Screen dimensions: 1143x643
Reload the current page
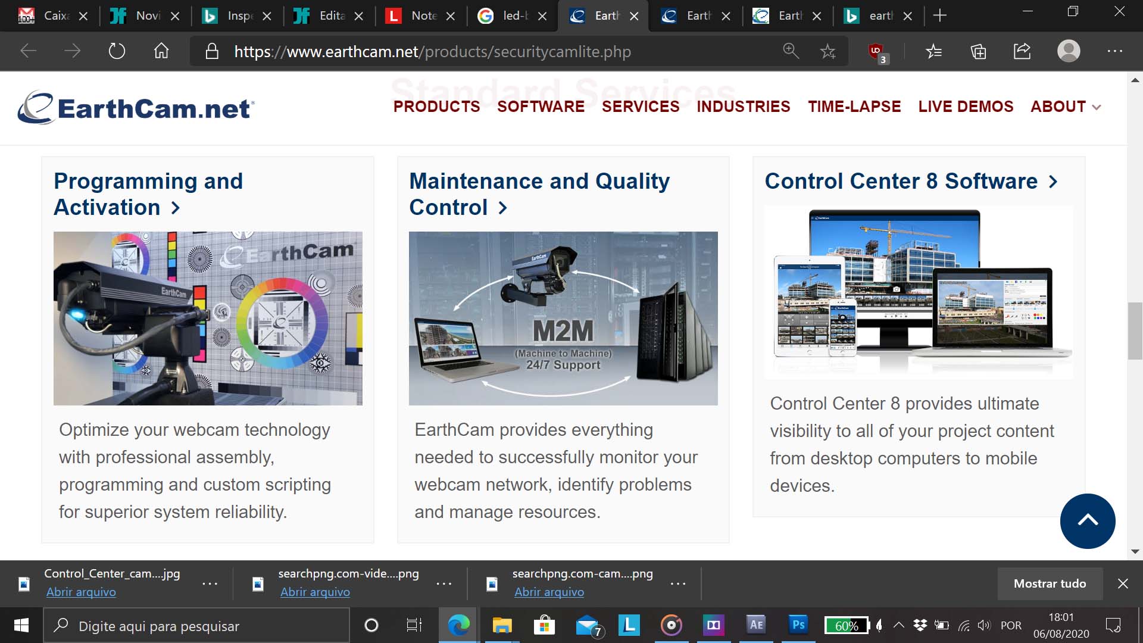click(117, 51)
